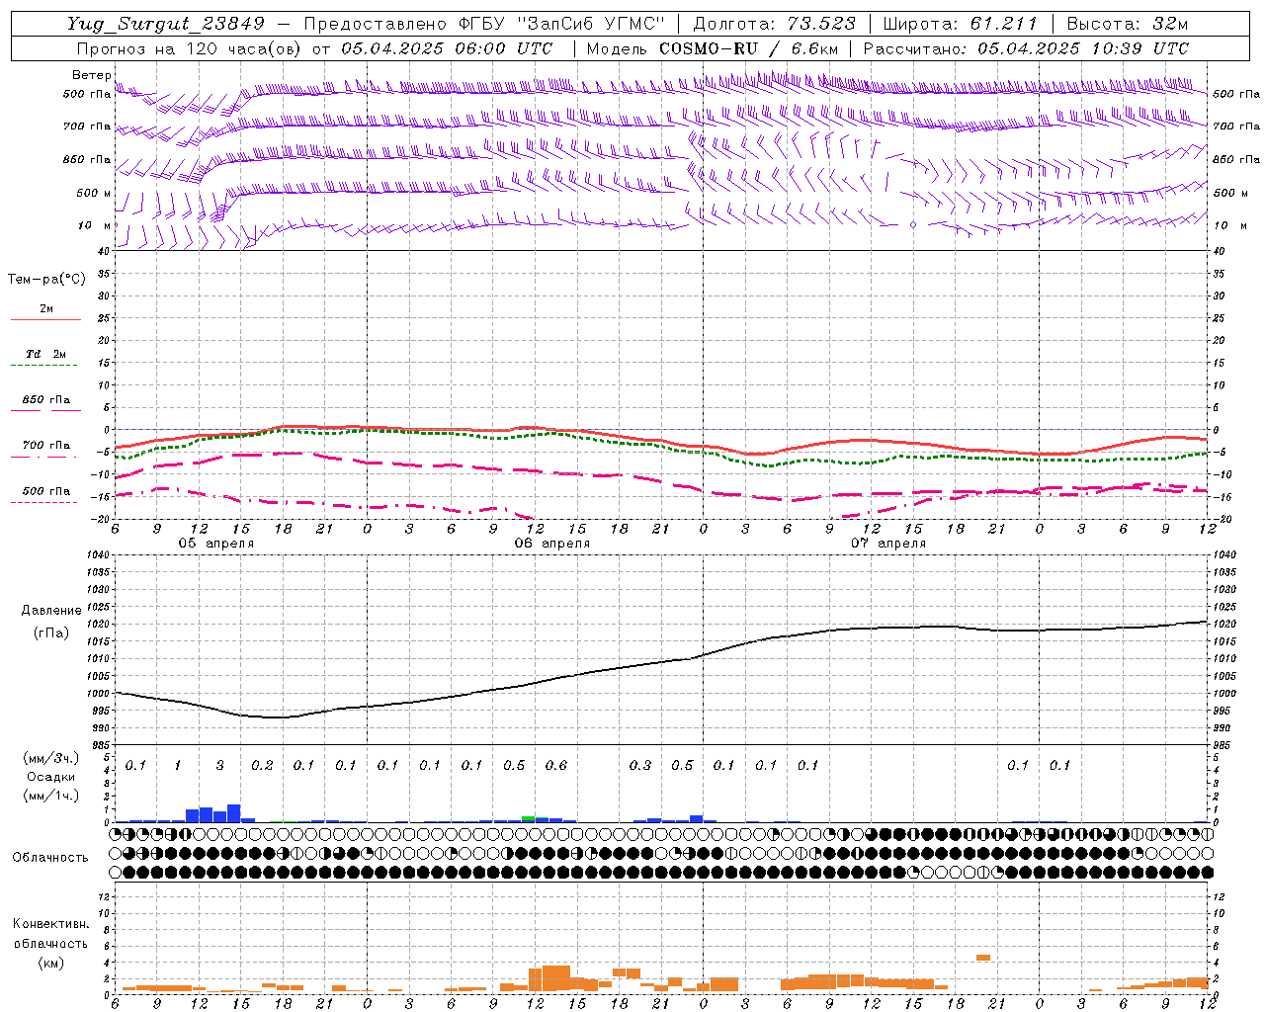This screenshot has height=1012, width=1265.
Task: Click the Ветер panel label
Action: click(x=91, y=75)
